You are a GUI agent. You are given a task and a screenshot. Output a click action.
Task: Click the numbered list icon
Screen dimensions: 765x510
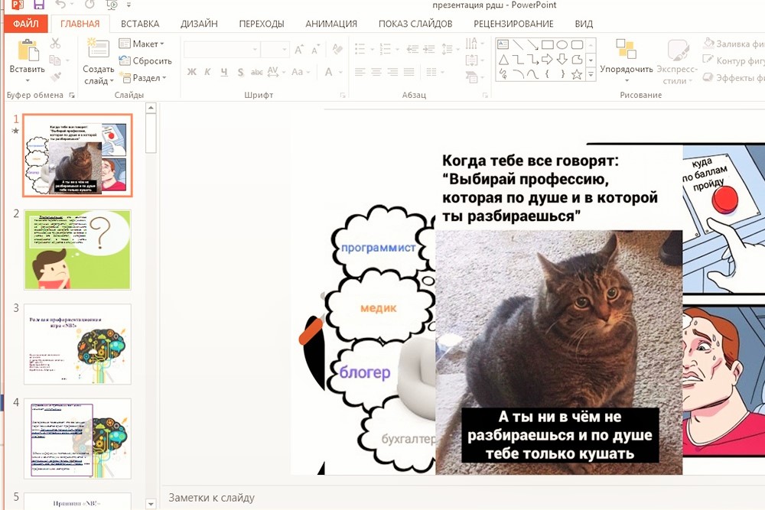(x=386, y=49)
